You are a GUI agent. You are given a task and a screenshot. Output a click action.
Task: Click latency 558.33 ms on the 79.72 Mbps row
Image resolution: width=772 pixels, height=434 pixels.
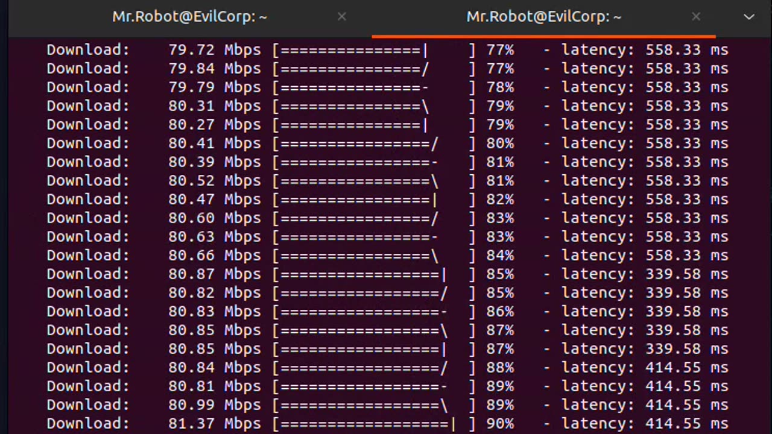[x=645, y=50]
